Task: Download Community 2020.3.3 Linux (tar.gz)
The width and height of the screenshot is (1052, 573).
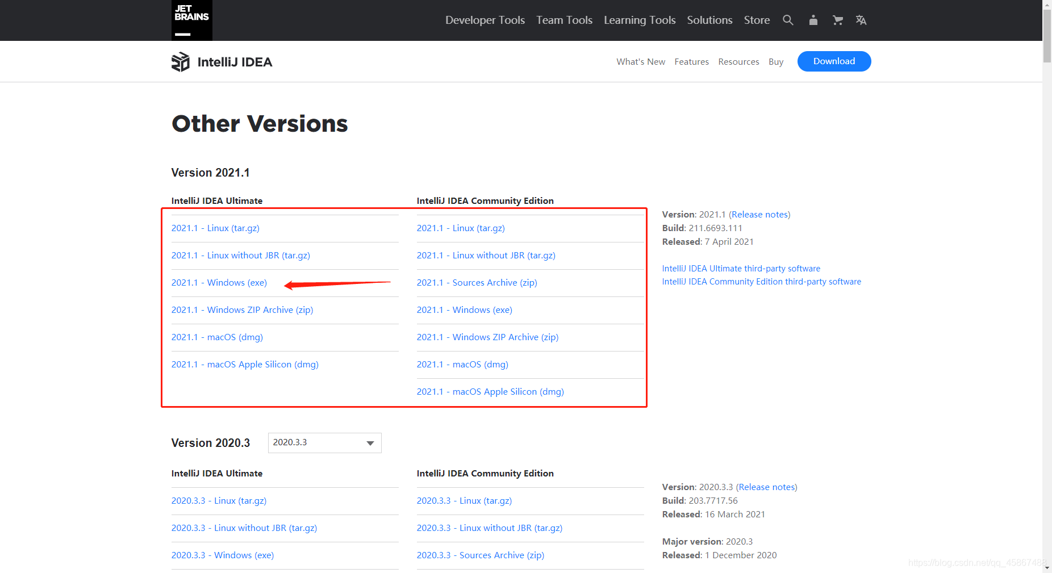Action: pyautogui.click(x=464, y=500)
